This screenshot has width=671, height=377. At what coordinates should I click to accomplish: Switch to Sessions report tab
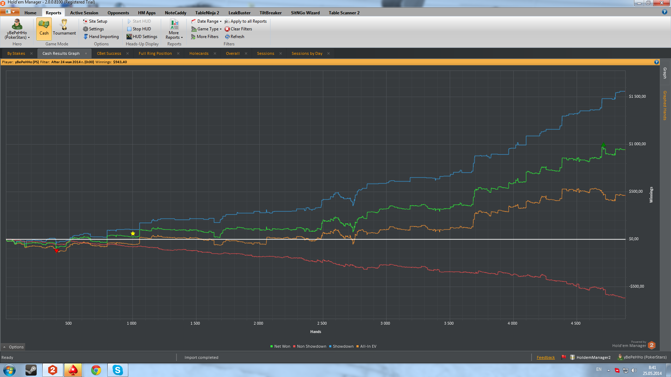[x=266, y=53]
